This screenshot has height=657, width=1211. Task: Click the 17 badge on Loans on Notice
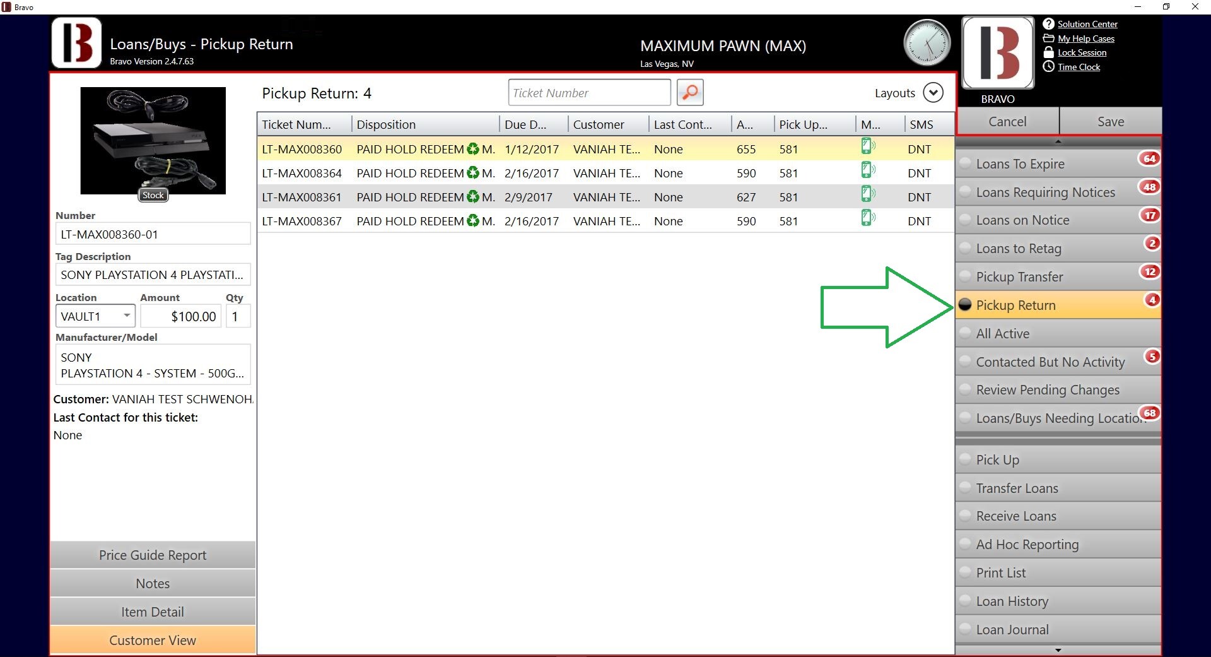click(1150, 215)
